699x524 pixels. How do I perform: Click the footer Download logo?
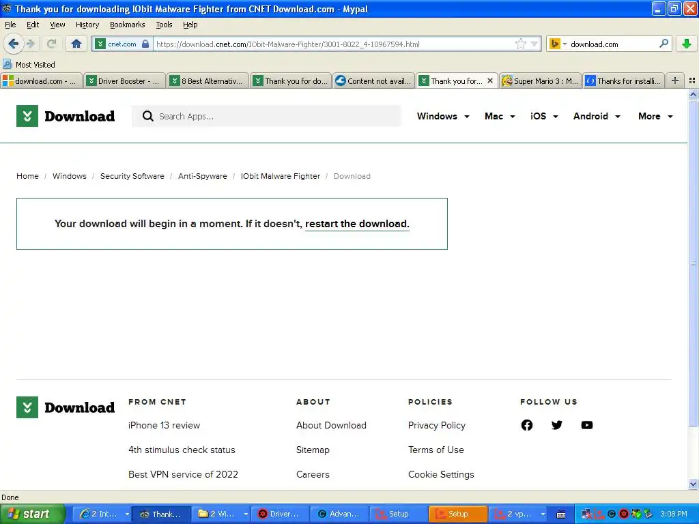[66, 407]
